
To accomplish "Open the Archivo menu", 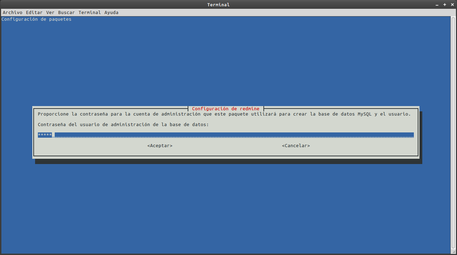I will coord(12,12).
